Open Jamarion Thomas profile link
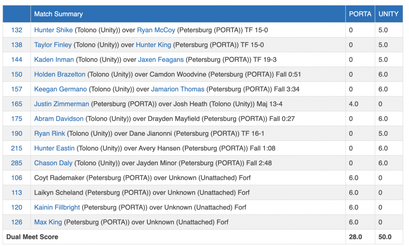This screenshot has height=246, width=409. pos(178,89)
